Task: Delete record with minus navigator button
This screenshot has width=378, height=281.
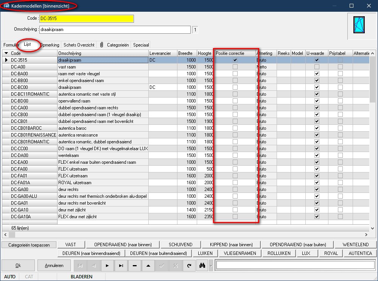Action: coord(135,265)
